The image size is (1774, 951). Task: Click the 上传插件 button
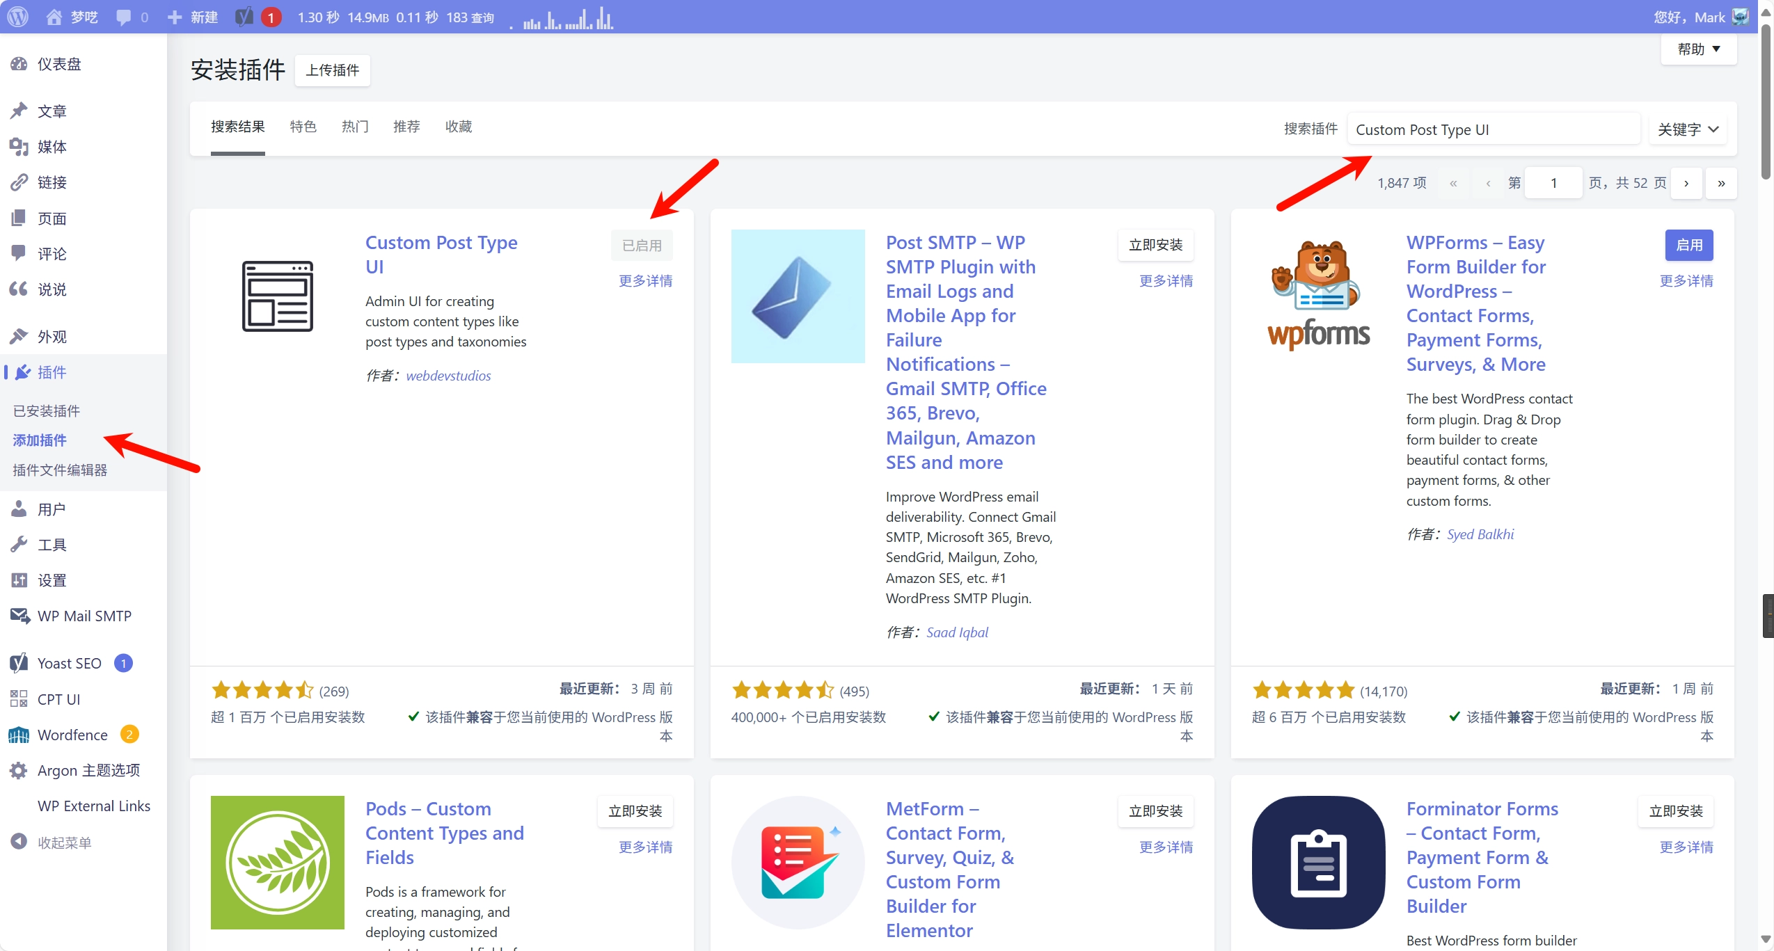point(333,70)
